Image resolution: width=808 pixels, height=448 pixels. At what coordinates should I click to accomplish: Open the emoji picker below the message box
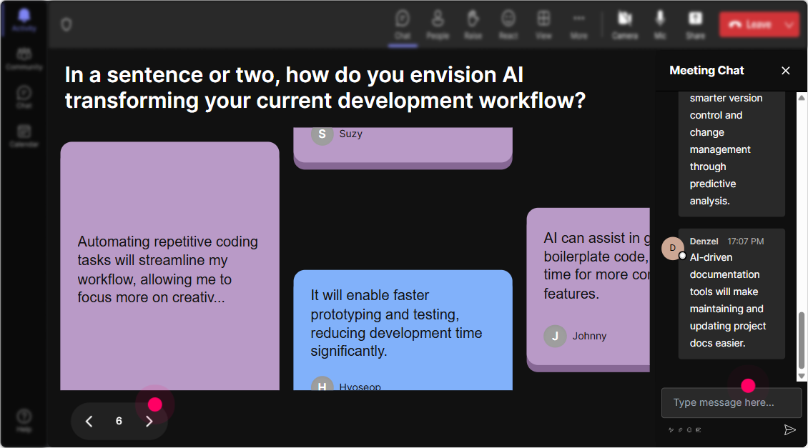[x=689, y=430]
